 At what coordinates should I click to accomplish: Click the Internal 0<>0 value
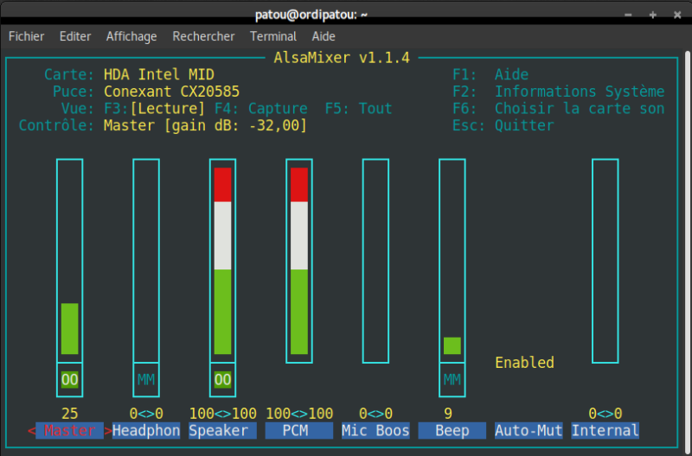605,414
